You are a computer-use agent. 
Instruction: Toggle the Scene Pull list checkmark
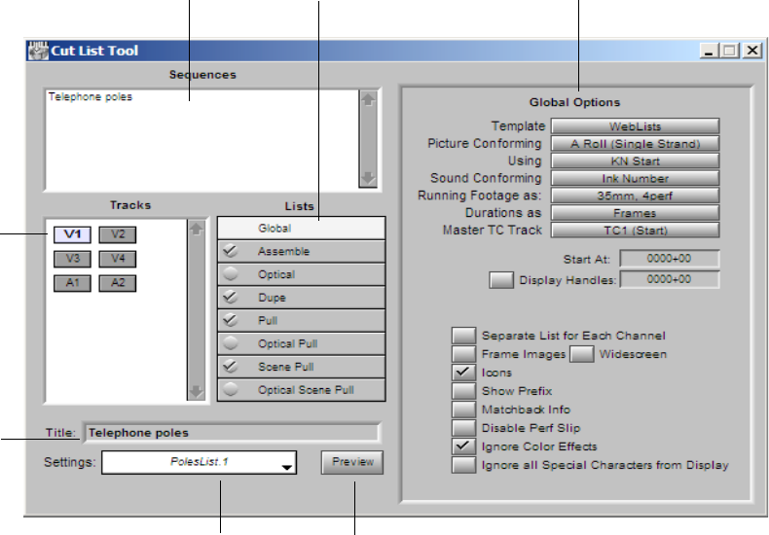[x=230, y=367]
